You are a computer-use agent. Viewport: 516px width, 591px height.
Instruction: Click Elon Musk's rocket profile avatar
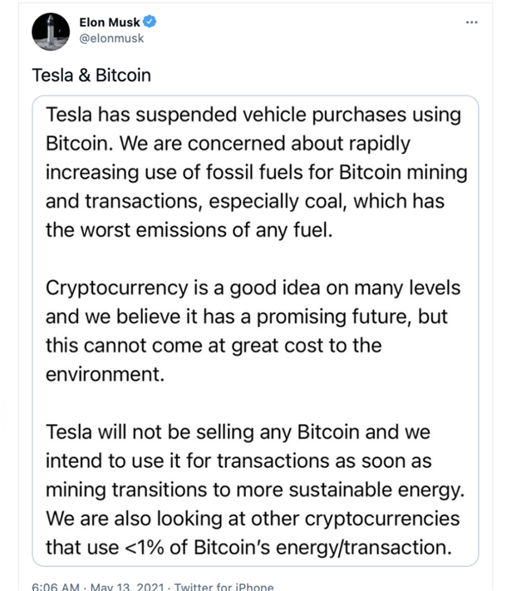click(50, 32)
